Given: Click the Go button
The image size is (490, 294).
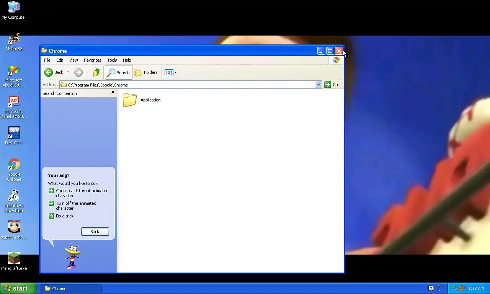Looking at the screenshot, I should coord(332,85).
